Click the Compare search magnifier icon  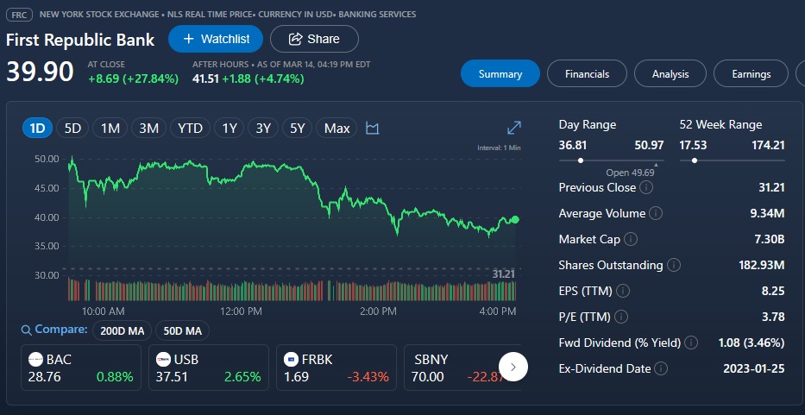pyautogui.click(x=27, y=330)
